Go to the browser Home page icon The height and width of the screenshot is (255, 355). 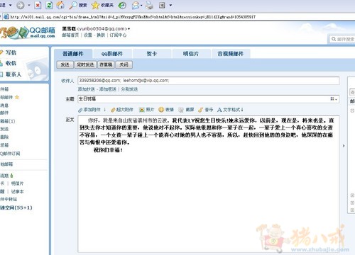(60, 5)
